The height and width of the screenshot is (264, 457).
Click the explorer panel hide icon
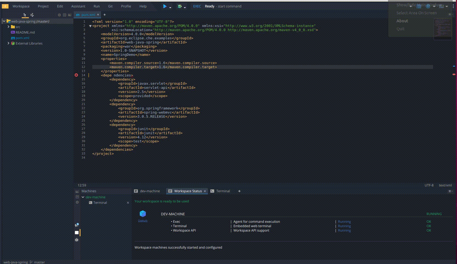click(70, 15)
